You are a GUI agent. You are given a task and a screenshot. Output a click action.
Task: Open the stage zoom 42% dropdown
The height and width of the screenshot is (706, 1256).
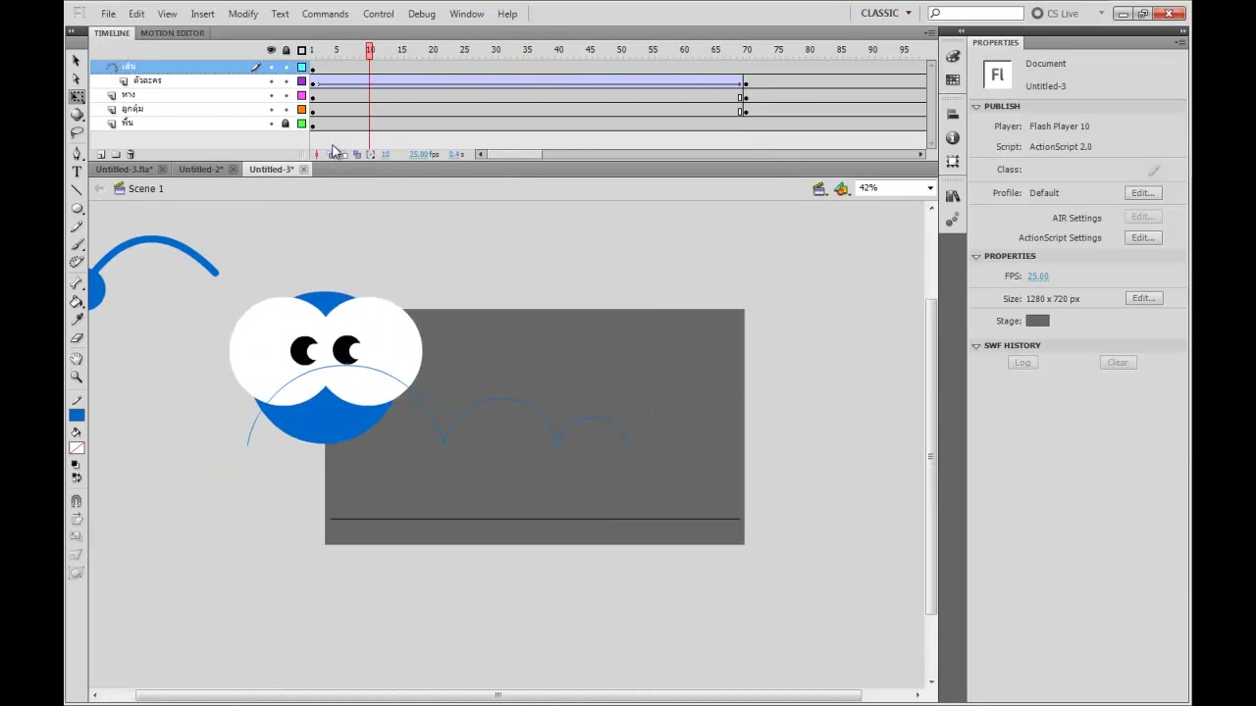[929, 188]
